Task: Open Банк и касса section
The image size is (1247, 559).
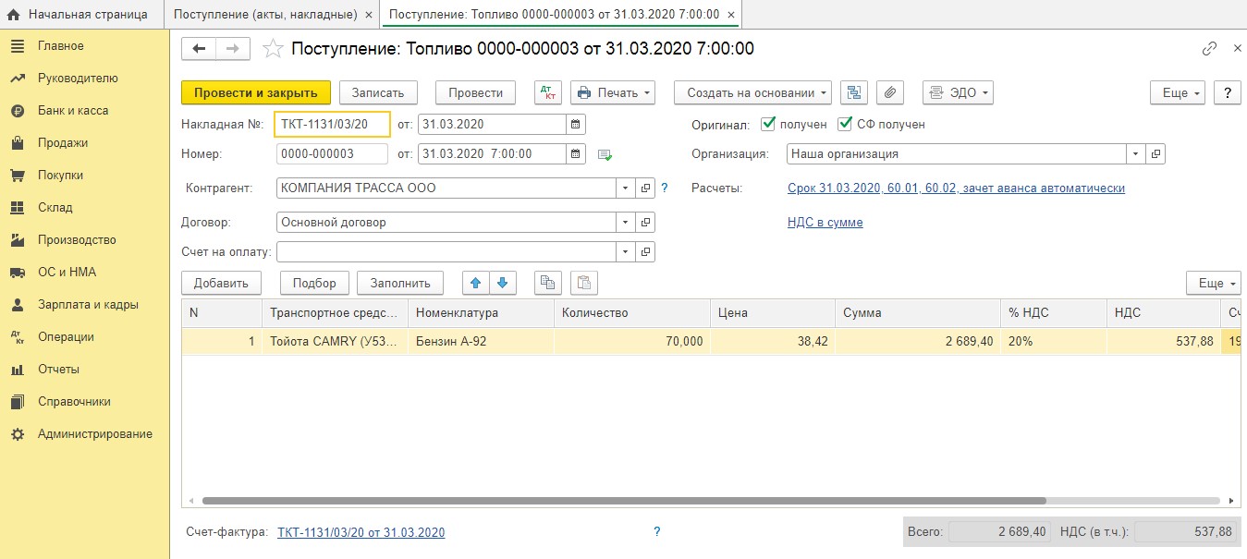Action: pyautogui.click(x=85, y=111)
